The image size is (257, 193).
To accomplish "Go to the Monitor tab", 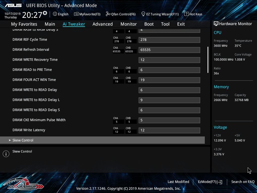I will [128, 24].
